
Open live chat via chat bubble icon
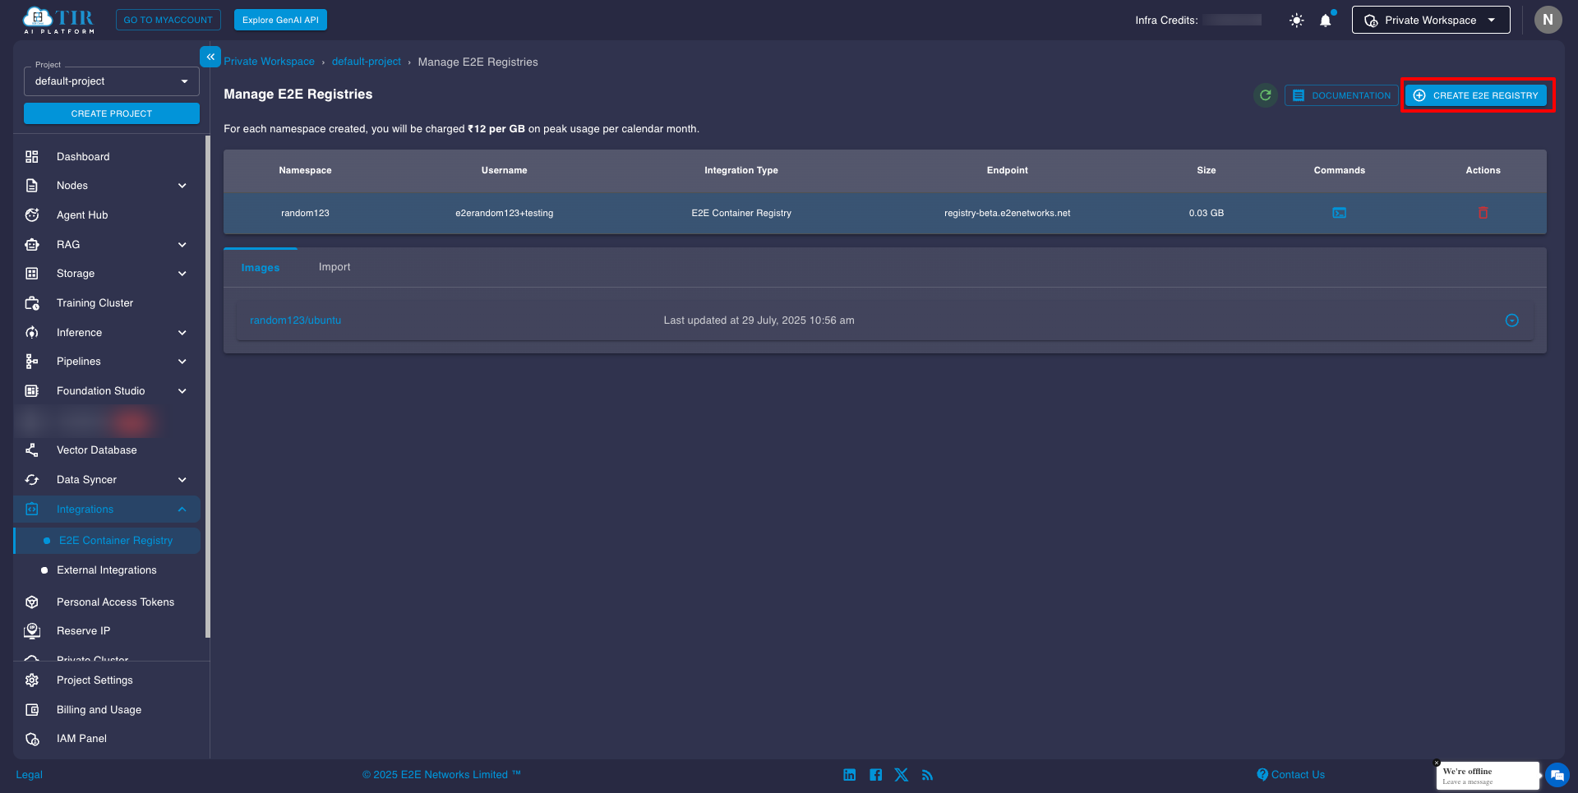tap(1557, 774)
